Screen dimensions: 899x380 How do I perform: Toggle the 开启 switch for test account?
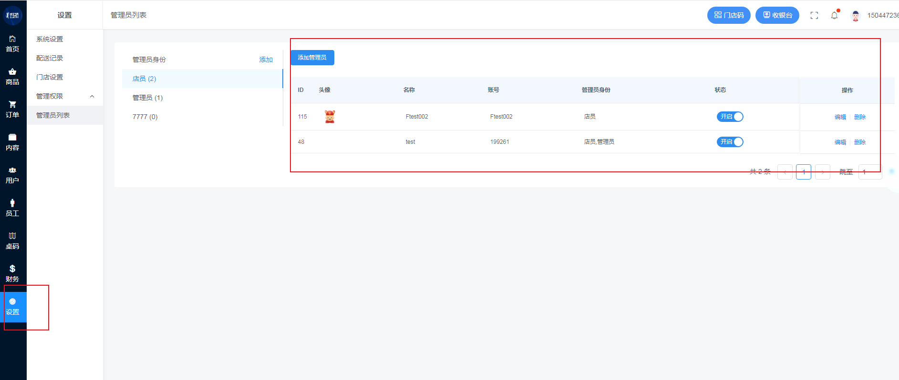pyautogui.click(x=730, y=142)
